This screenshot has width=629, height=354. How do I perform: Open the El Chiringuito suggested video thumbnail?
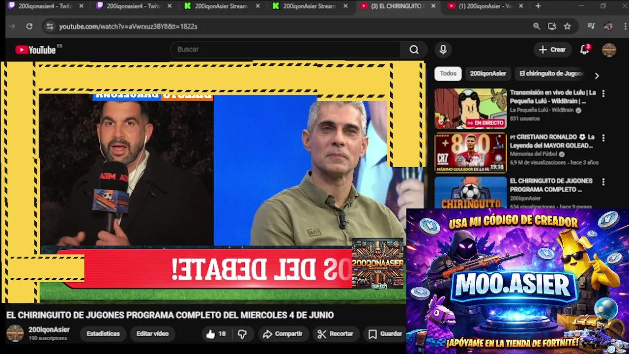[x=470, y=193]
